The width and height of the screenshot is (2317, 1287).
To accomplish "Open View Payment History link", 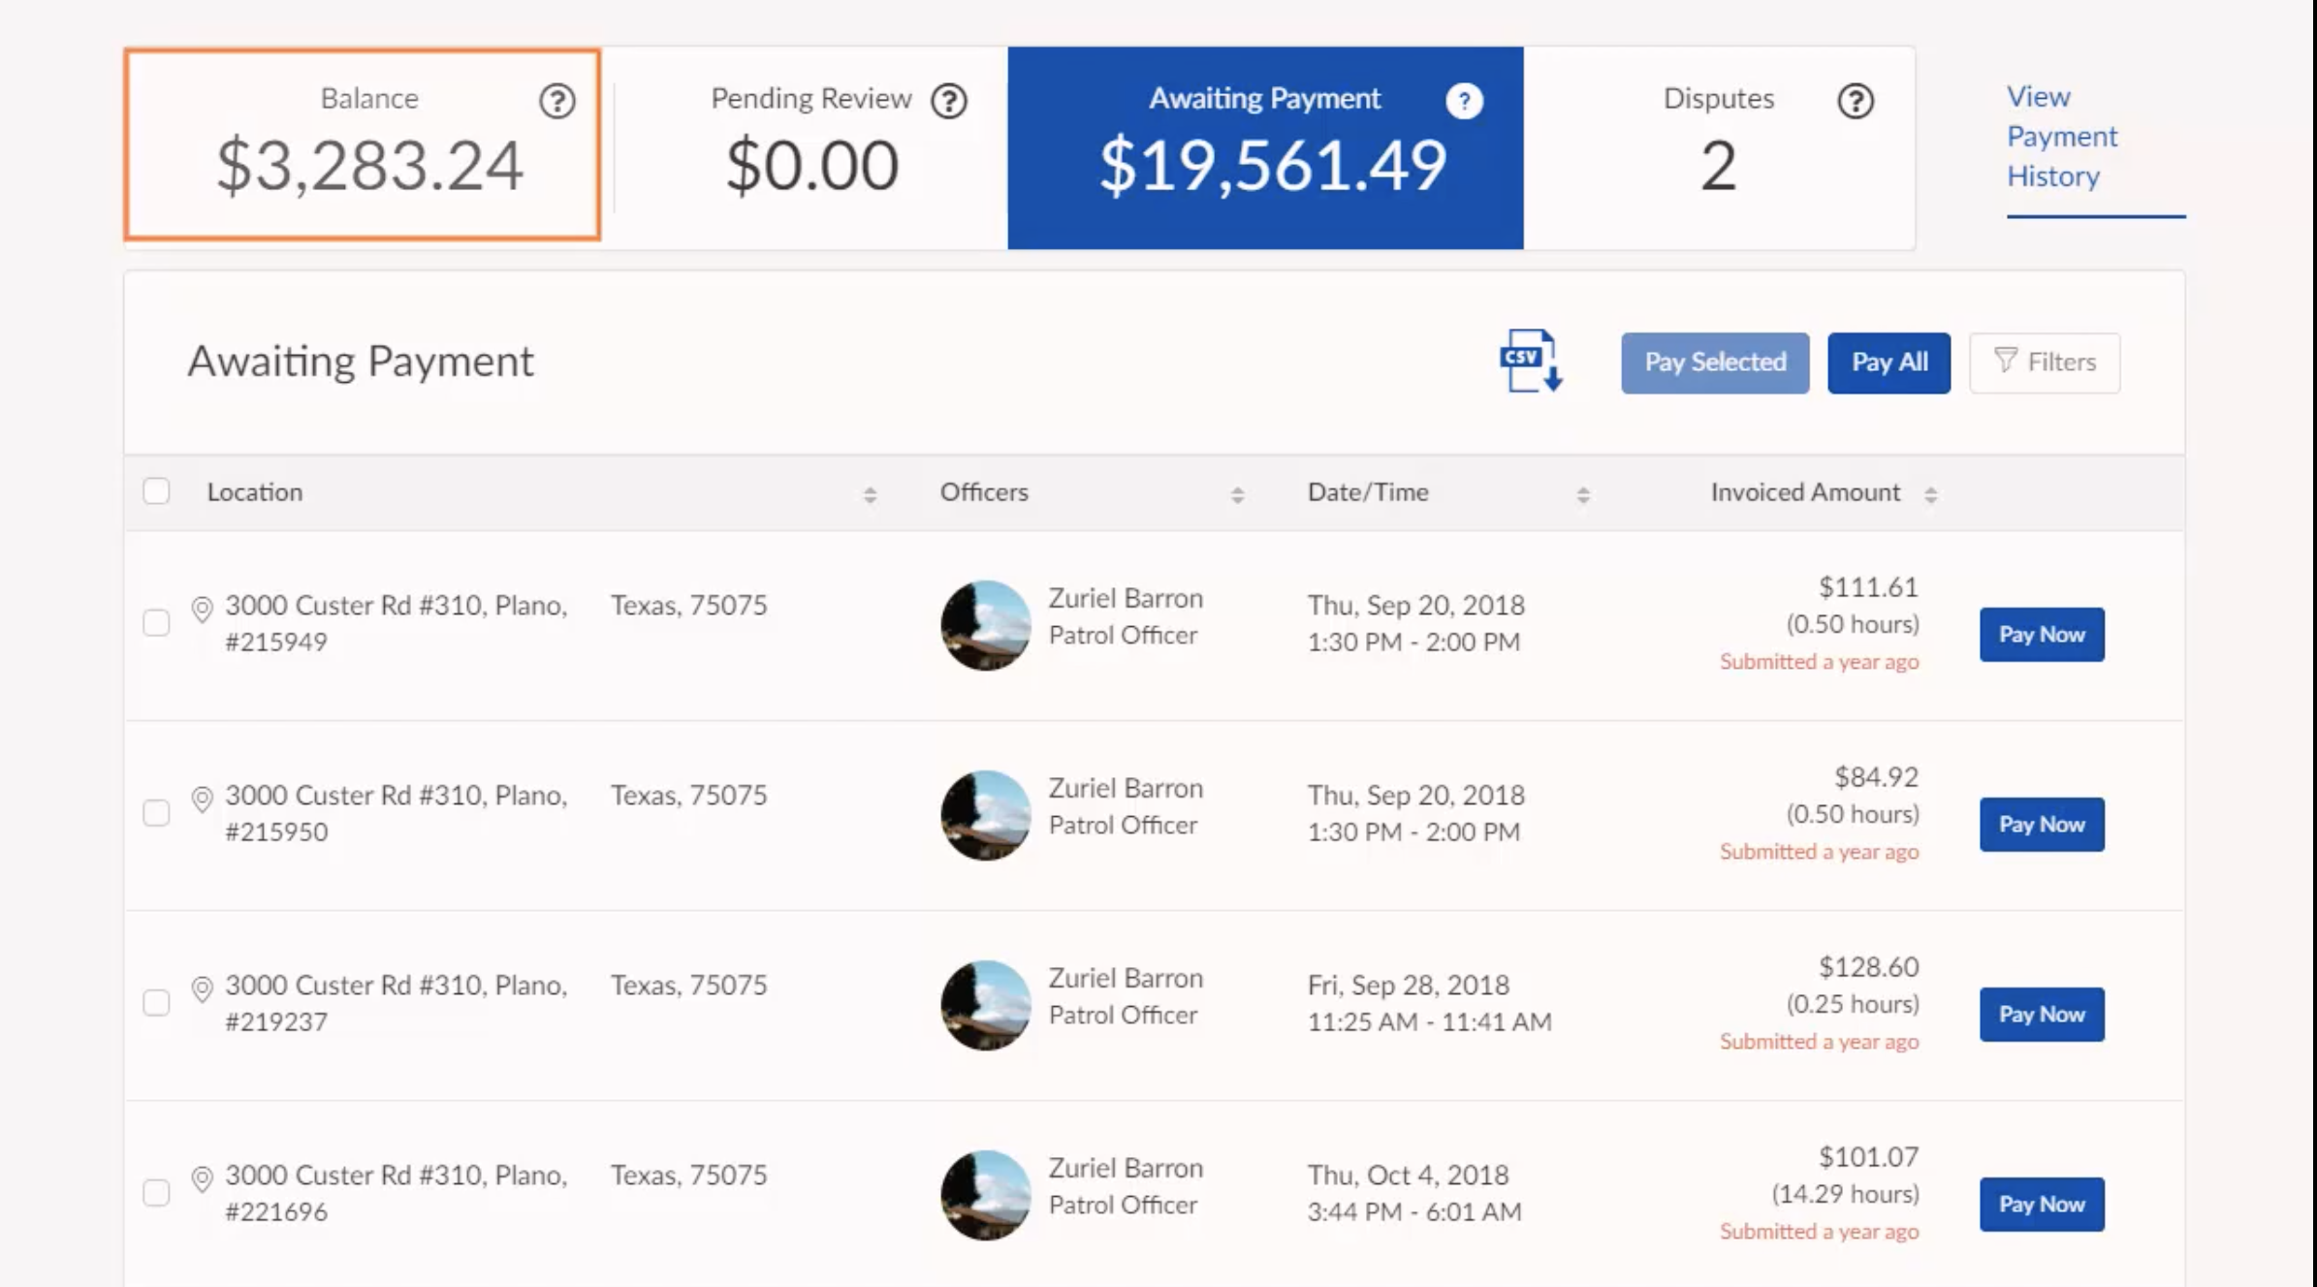I will tap(2062, 137).
